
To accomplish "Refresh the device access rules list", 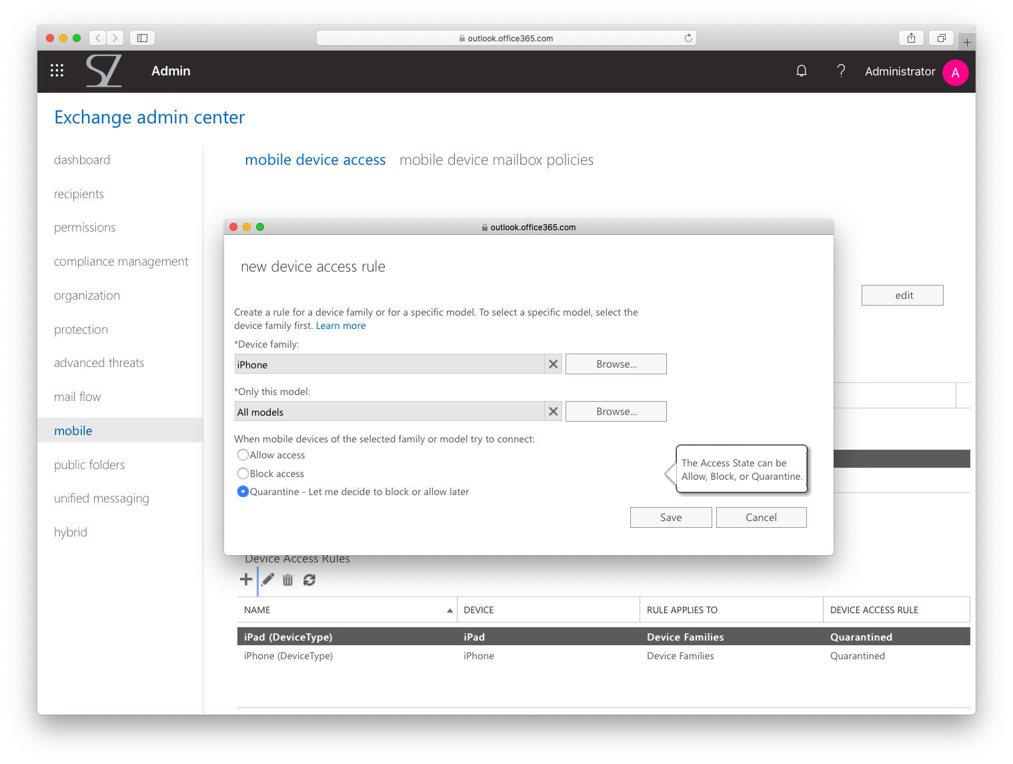I will pyautogui.click(x=309, y=580).
